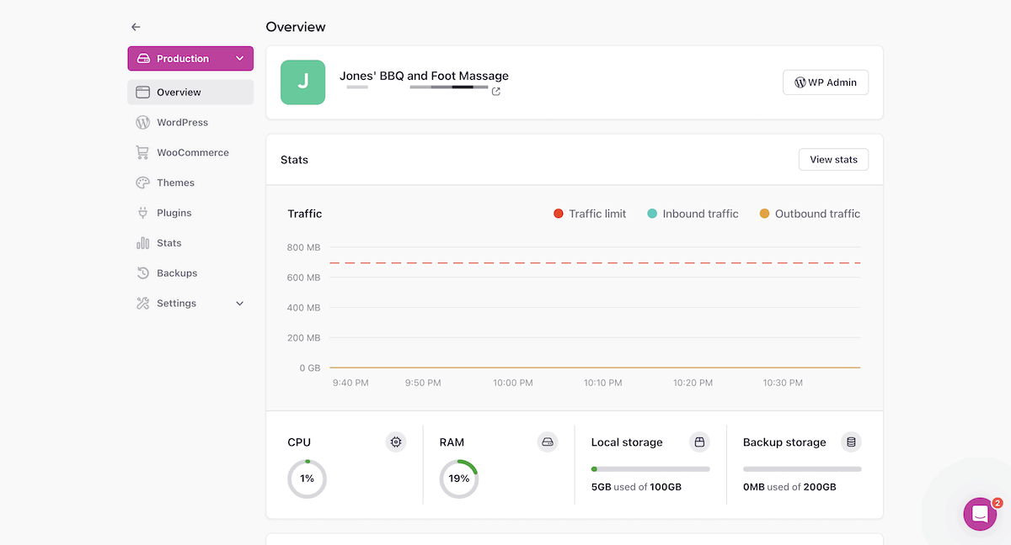Screen dimensions: 1011x545
Task: Click the Plugins plug icon
Action: coord(143,213)
